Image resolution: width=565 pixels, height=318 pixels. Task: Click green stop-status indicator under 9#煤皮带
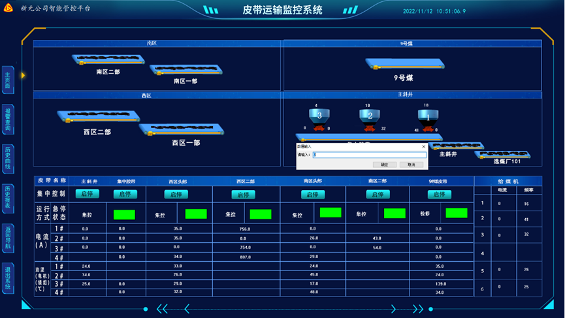click(x=457, y=213)
